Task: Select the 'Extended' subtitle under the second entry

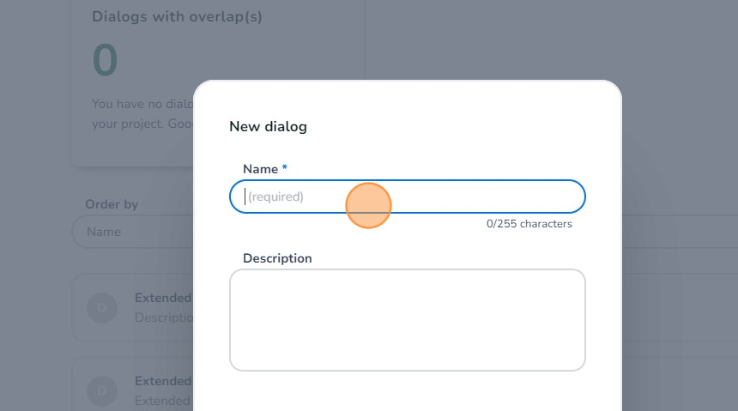Action: pos(162,401)
